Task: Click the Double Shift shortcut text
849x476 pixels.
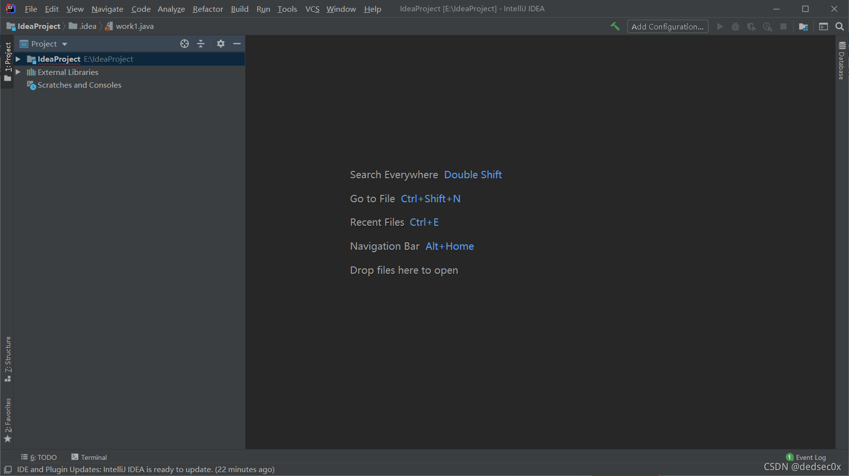Action: [473, 175]
